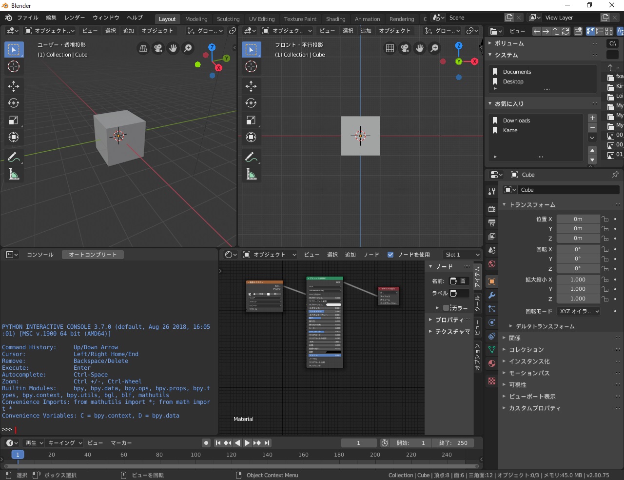
Task: Open the レンダー menu
Action: click(x=75, y=18)
